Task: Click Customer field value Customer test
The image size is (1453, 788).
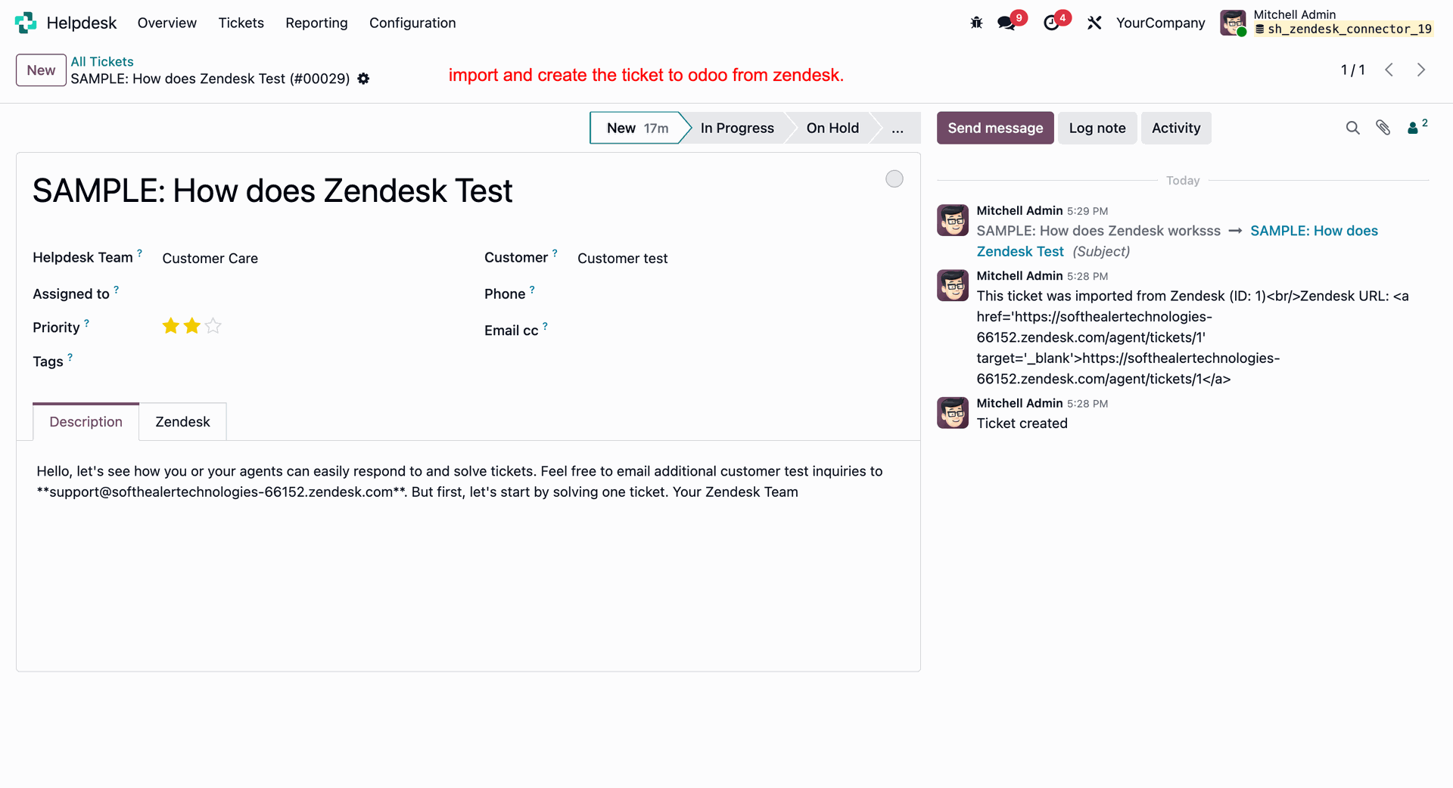Action: pos(623,259)
